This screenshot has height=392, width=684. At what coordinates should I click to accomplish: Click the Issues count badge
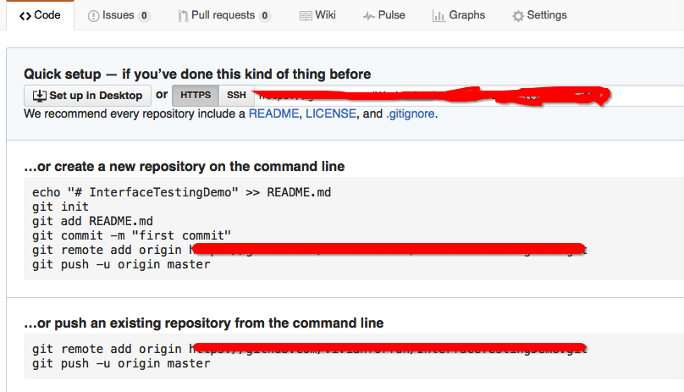[x=144, y=16]
